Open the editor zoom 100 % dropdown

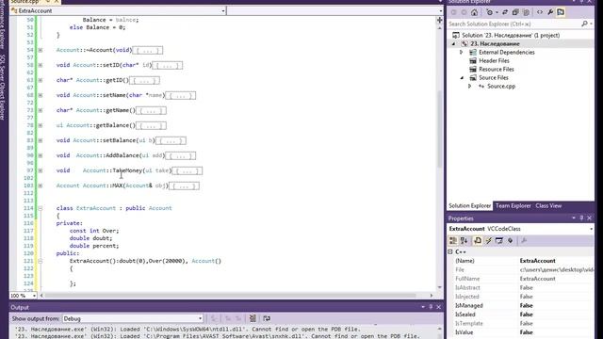34,296
